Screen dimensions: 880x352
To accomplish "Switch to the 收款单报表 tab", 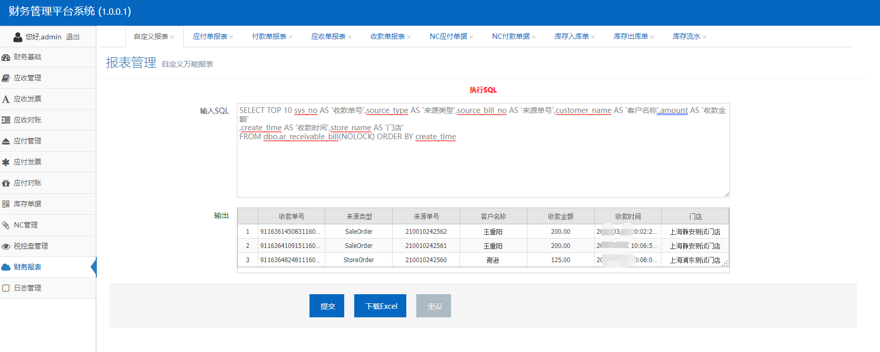I will [x=387, y=37].
